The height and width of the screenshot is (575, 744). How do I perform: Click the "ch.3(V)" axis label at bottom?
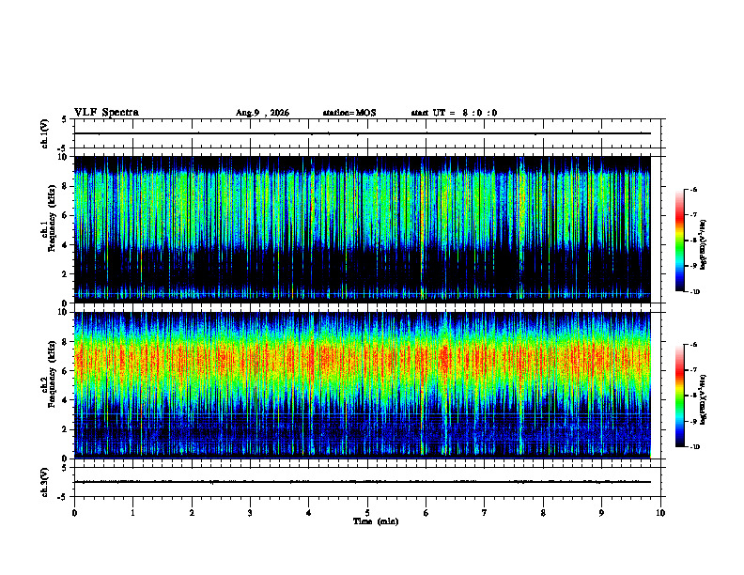(45, 483)
